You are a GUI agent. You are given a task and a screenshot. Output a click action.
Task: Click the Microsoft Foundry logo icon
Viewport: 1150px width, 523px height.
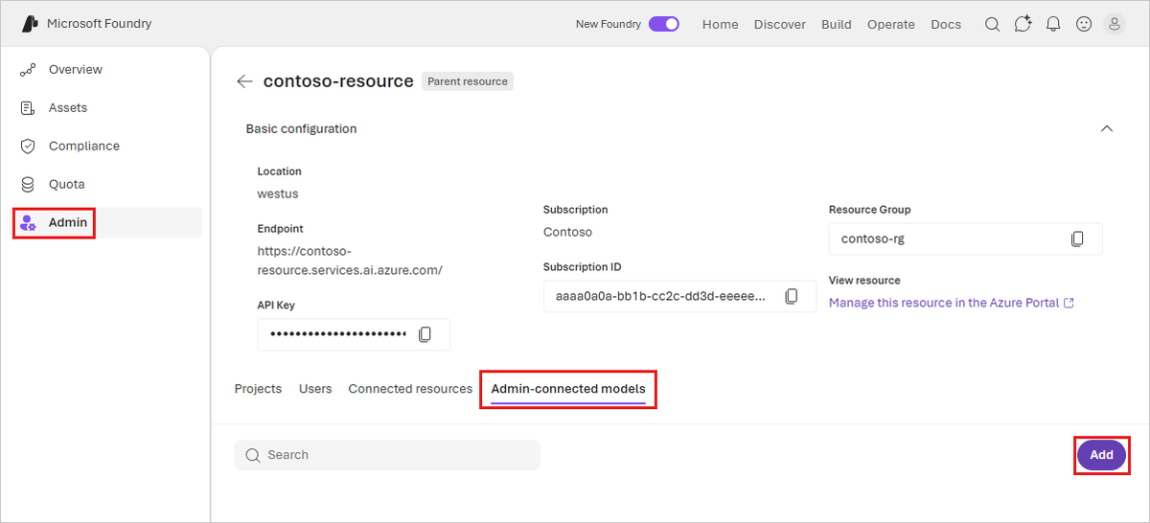pos(30,24)
